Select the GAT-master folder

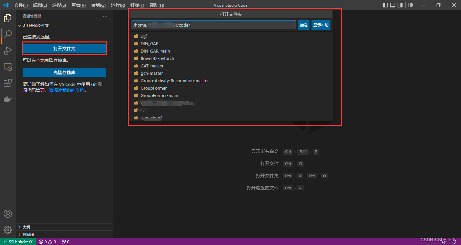231,66
